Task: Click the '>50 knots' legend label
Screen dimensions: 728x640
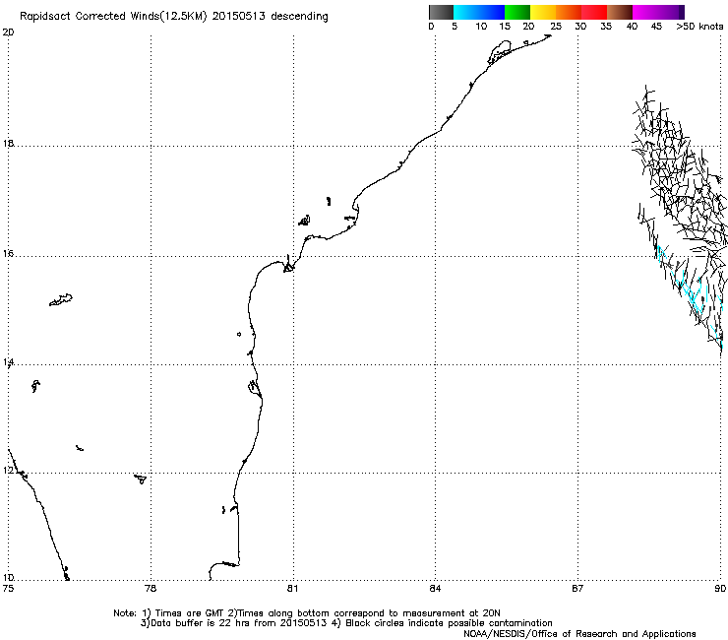Action: click(x=699, y=27)
